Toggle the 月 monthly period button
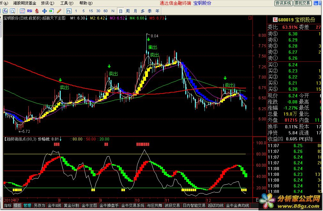323x211 pixels. [x=135, y=11]
